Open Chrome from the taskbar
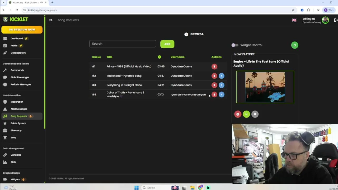 pyautogui.click(x=200, y=188)
